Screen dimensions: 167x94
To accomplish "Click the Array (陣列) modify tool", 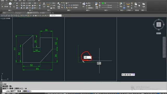I will [34, 8].
